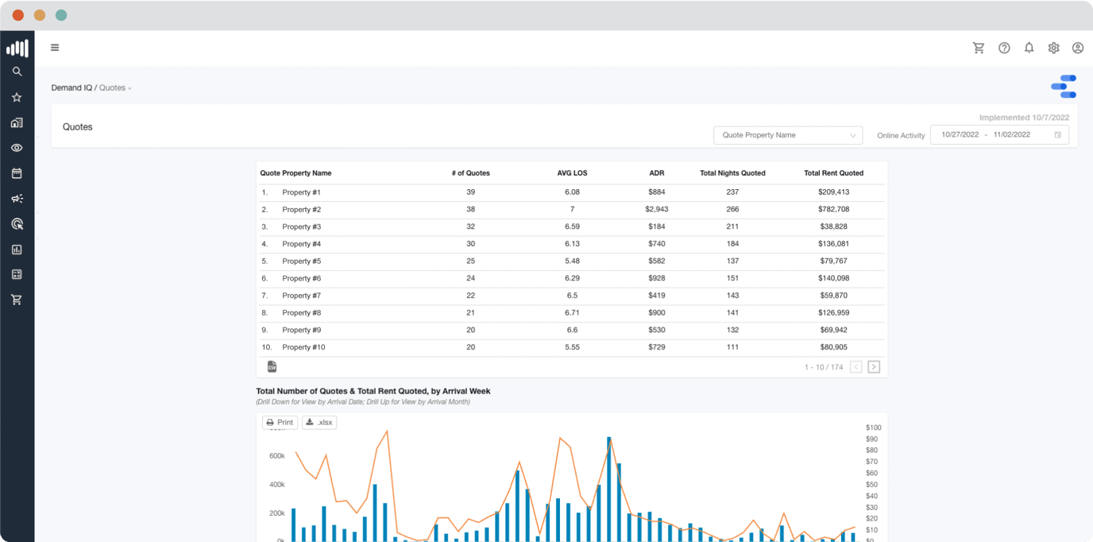Download chart using the .xlsx button
1093x542 pixels.
point(319,423)
